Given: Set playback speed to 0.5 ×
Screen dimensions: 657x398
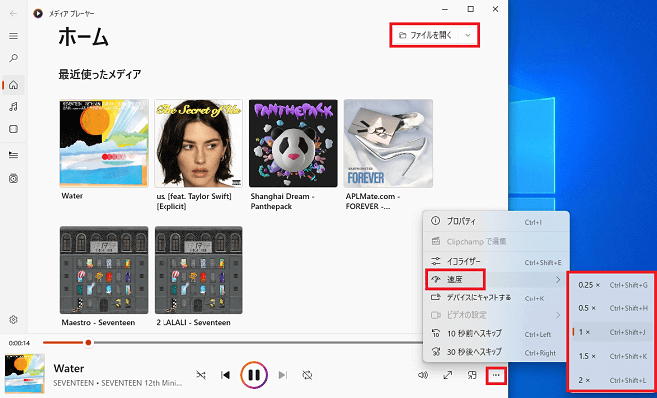Looking at the screenshot, I should click(612, 308).
